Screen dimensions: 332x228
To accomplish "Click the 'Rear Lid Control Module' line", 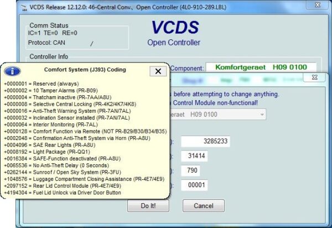I will click(63, 185).
